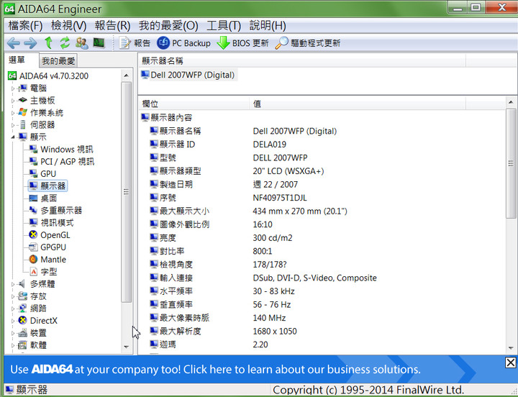Viewport: 518px width, 397px height.
Task: Open the 報告(R) menu
Action: (113, 25)
